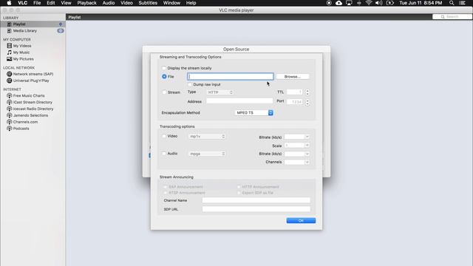
Task: Enable Audio transcoding checkbox
Action: point(164,154)
